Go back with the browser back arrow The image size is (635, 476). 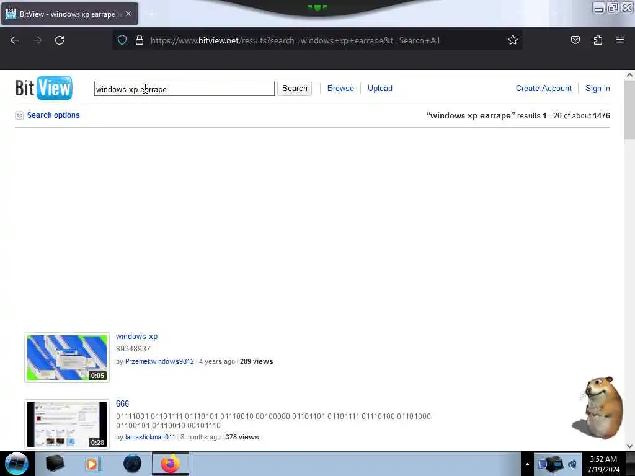[15, 40]
